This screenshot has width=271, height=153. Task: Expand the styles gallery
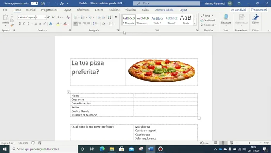click(x=195, y=24)
